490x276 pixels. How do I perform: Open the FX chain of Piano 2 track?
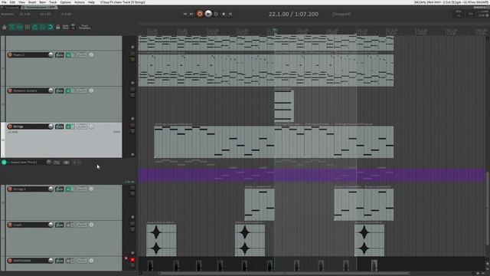point(68,55)
